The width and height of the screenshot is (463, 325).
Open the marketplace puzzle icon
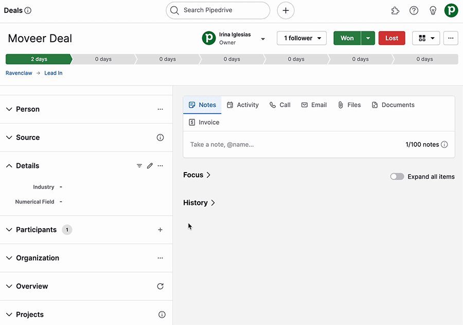pyautogui.click(x=395, y=11)
